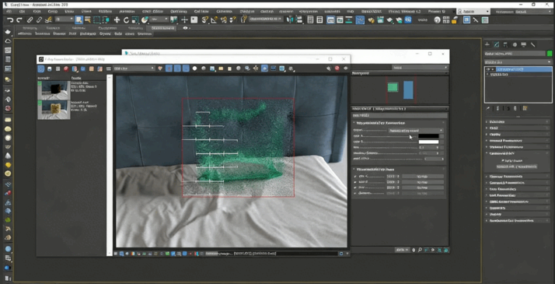Viewport: 555px width, 284px height.
Task: Open the zoom percentage dropdown at material editor bottom
Action: [402, 250]
